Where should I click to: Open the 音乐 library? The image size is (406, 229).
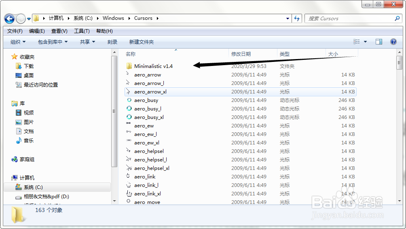[29, 141]
